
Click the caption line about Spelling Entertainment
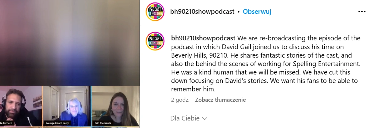[266, 64]
